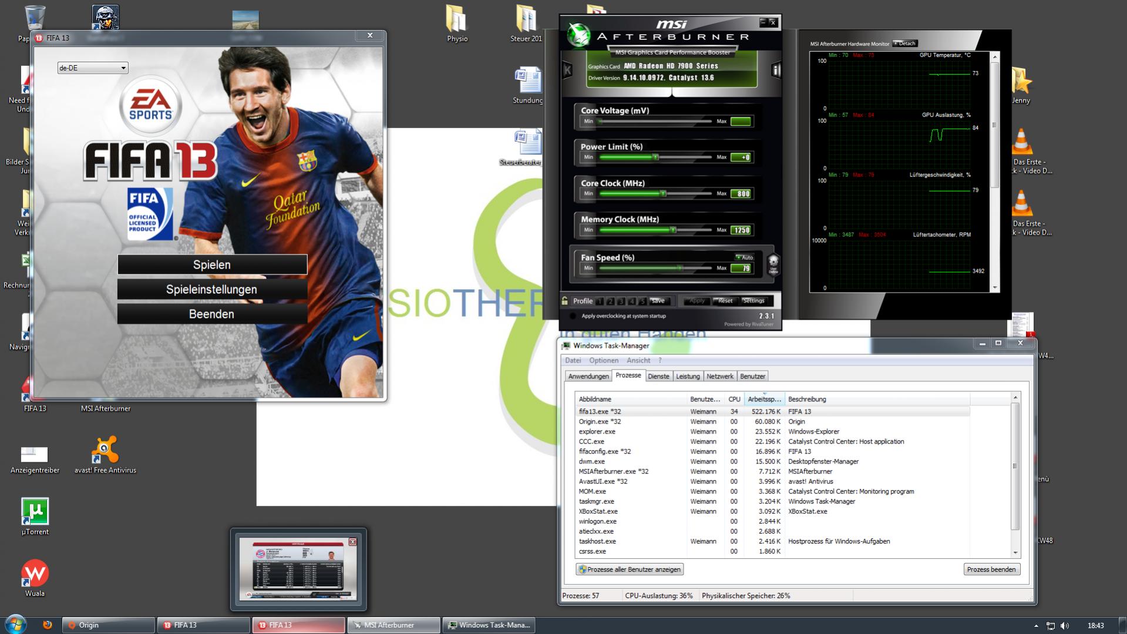This screenshot has width=1127, height=634.
Task: Open the Ansicht menu in Task-Manager
Action: [638, 361]
